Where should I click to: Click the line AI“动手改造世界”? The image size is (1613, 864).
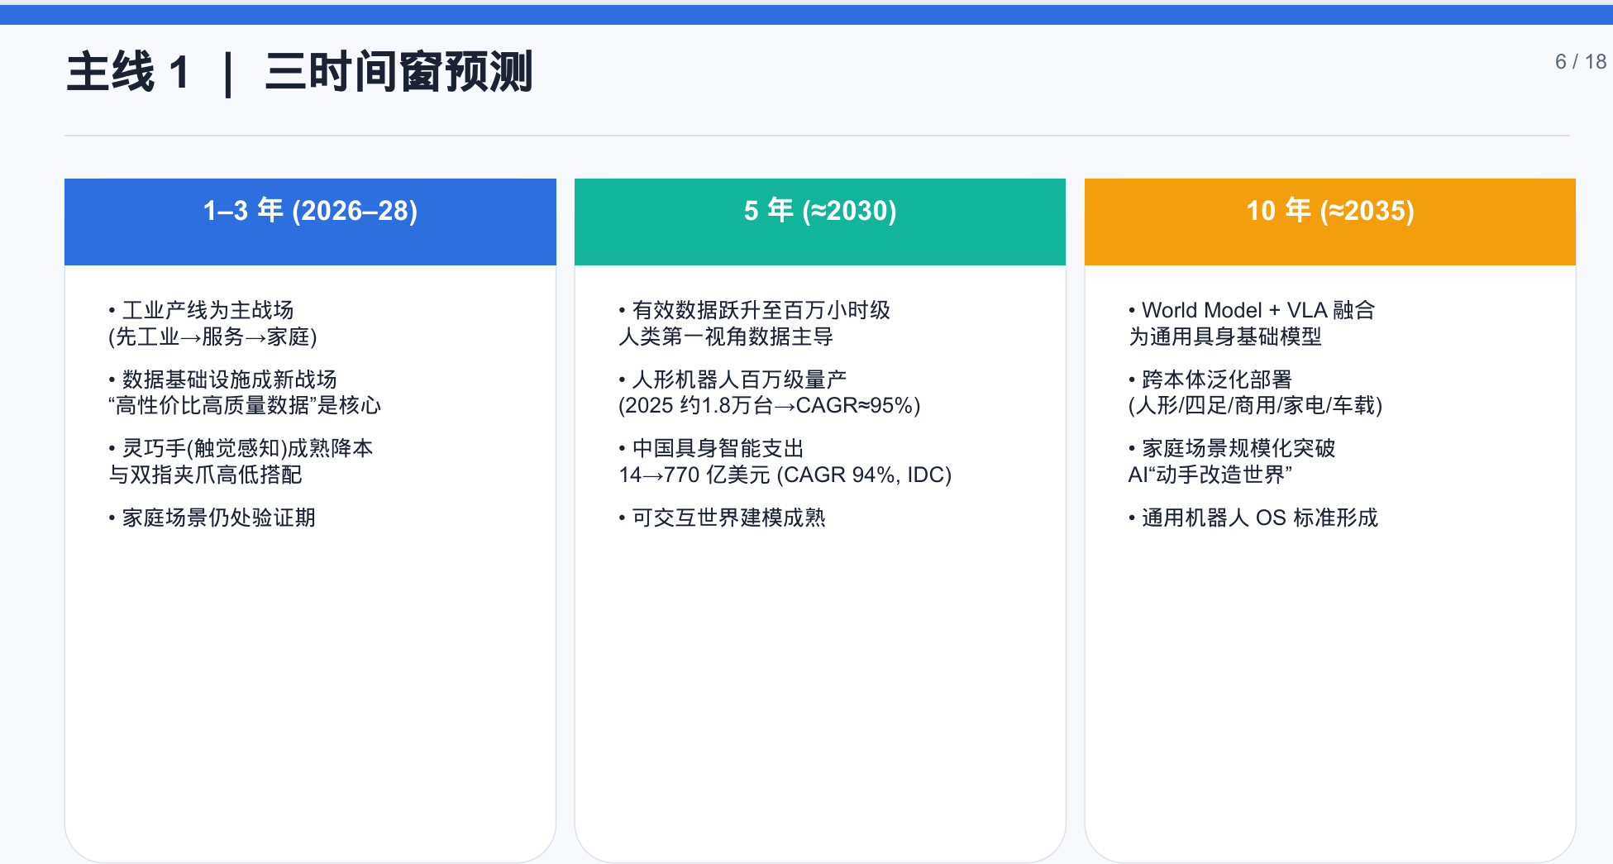pos(1210,475)
